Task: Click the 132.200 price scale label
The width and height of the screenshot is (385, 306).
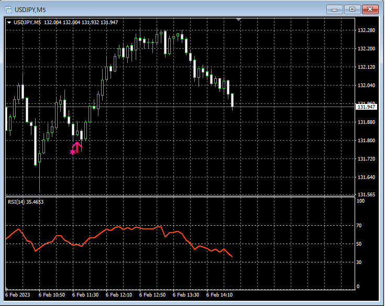Action: pos(366,49)
